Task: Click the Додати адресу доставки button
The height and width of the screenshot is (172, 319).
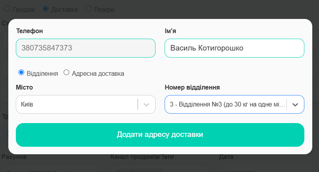Action: [x=160, y=135]
